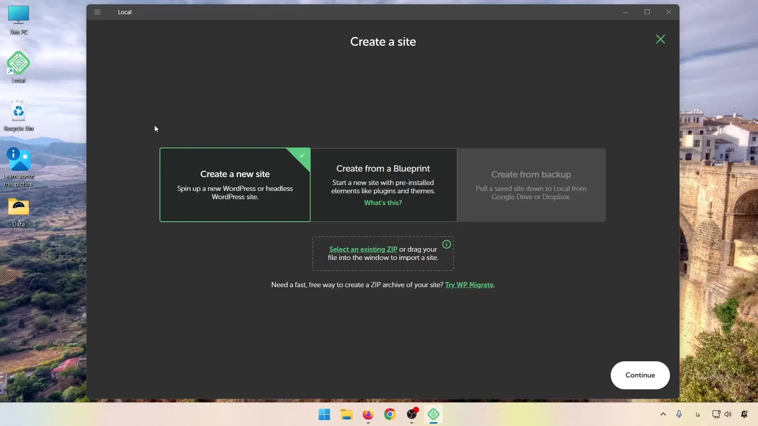Open the Windows Start menu
Viewport: 758px width, 426px height.
point(324,414)
